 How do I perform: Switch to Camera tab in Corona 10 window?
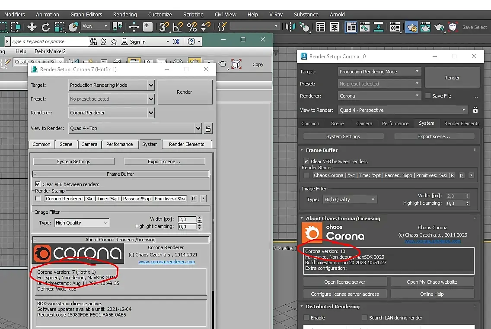pyautogui.click(x=364, y=123)
